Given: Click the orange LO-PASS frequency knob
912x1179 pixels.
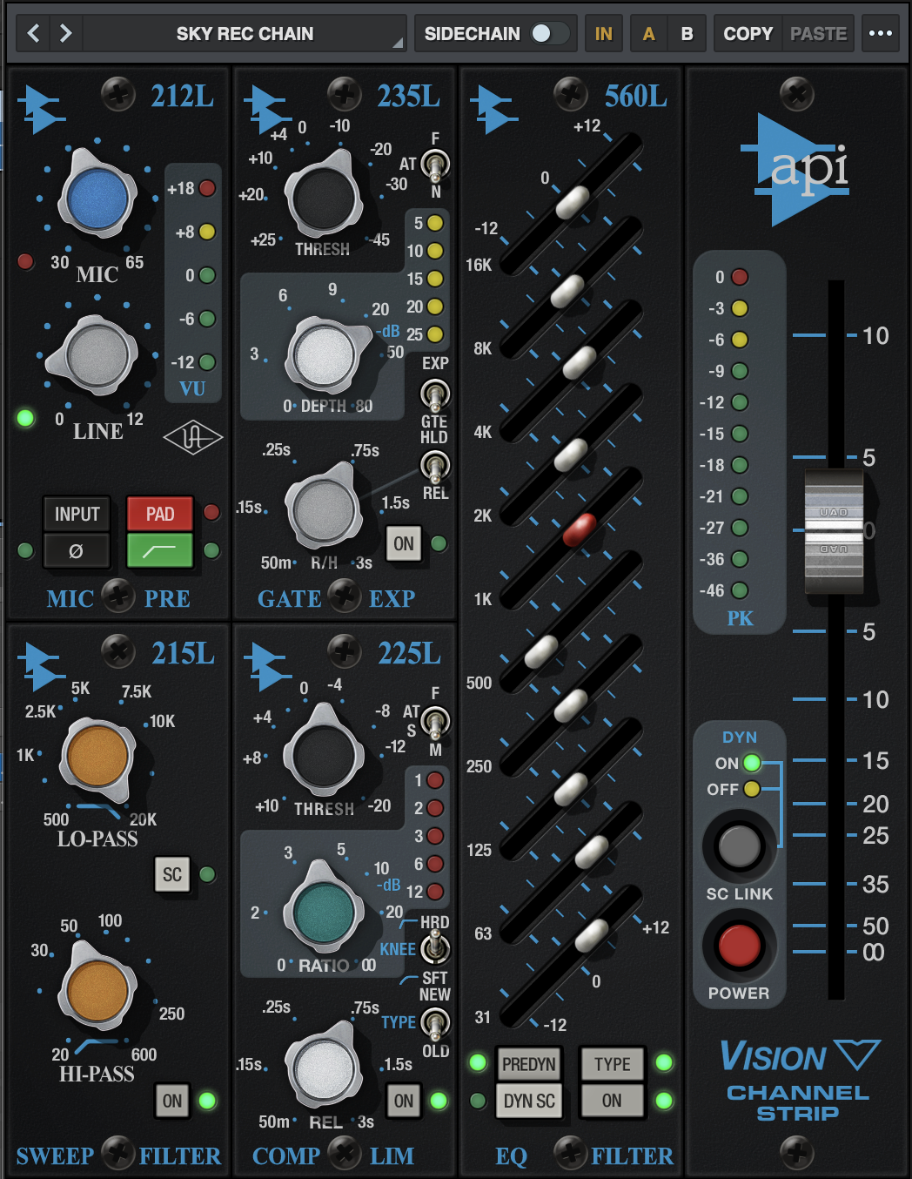Looking at the screenshot, I should click(97, 755).
